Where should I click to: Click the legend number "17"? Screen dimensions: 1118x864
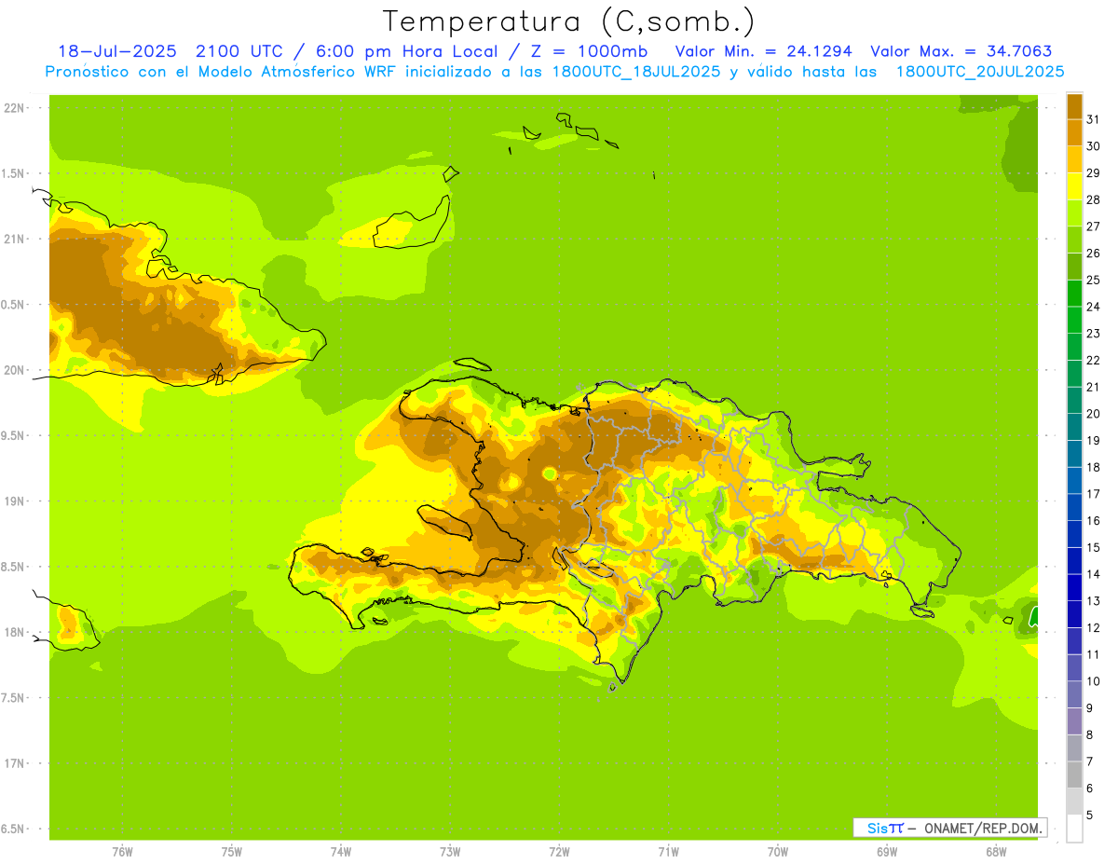point(1093,494)
